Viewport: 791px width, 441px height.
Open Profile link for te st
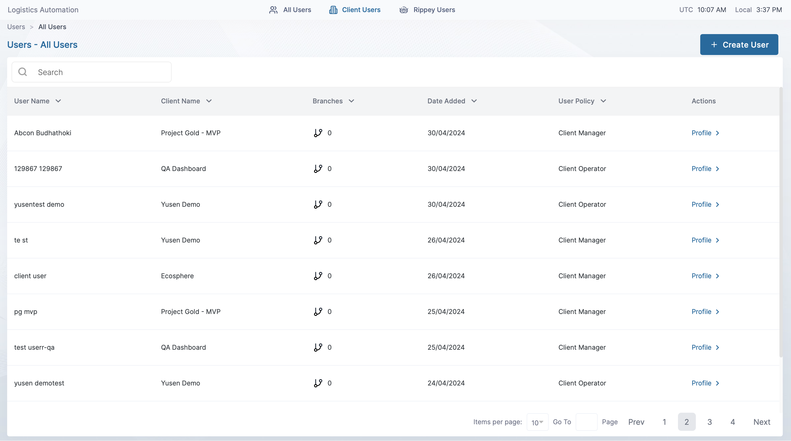701,240
